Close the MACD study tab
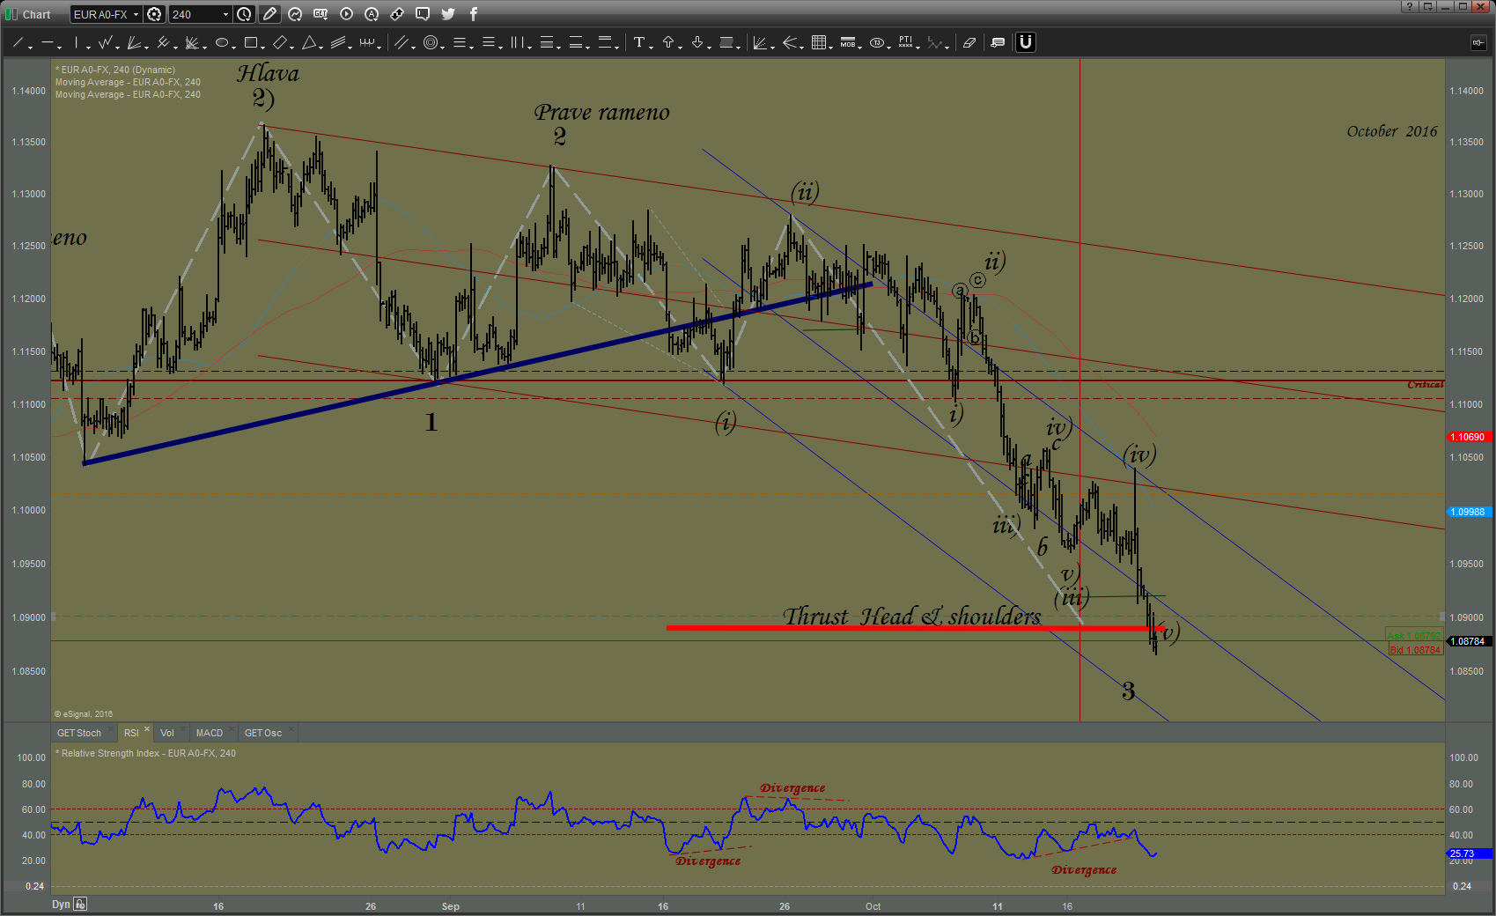 pyautogui.click(x=232, y=730)
